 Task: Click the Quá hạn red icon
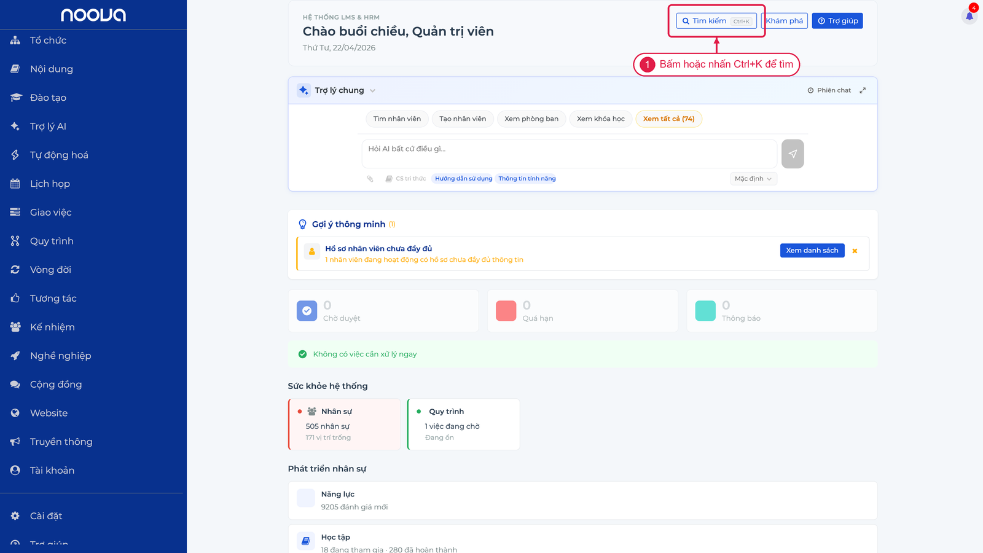tap(506, 311)
